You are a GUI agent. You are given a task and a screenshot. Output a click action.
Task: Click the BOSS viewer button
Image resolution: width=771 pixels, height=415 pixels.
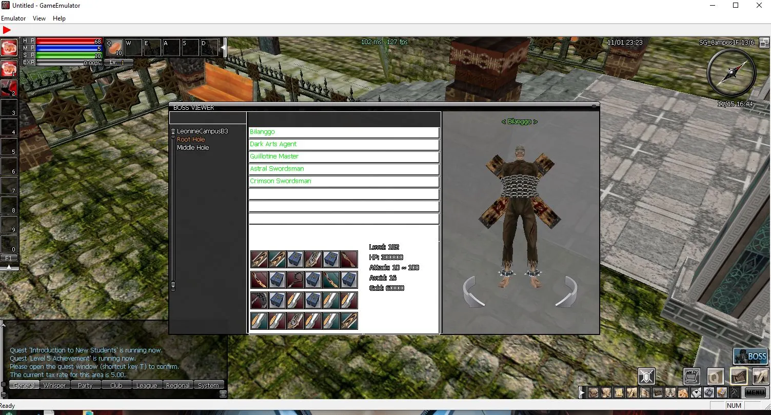click(x=750, y=356)
